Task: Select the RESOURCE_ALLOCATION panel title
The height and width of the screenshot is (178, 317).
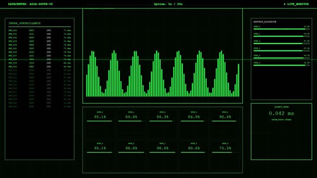Action: tap(265, 22)
